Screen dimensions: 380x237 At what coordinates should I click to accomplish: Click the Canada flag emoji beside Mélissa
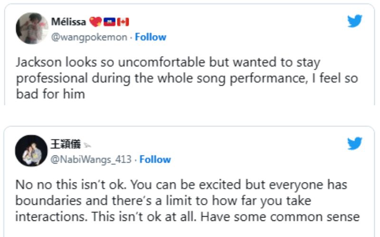(123, 22)
